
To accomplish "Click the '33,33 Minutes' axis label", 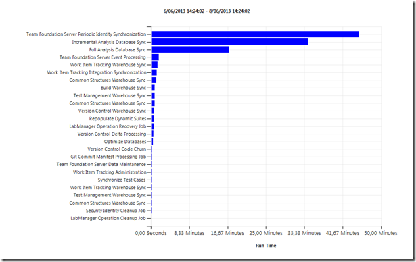I will 304,233.
